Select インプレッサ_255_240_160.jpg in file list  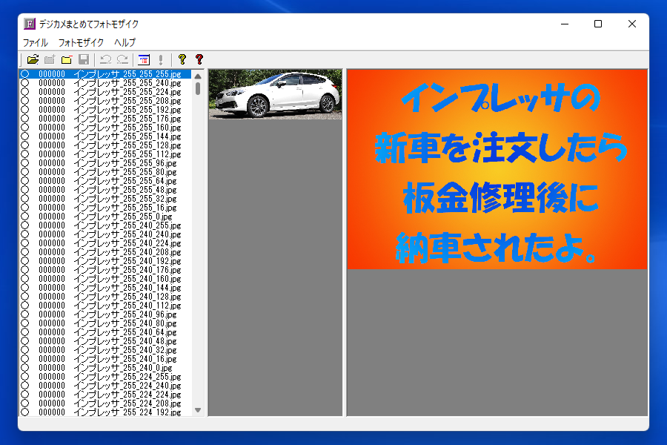[x=105, y=279]
